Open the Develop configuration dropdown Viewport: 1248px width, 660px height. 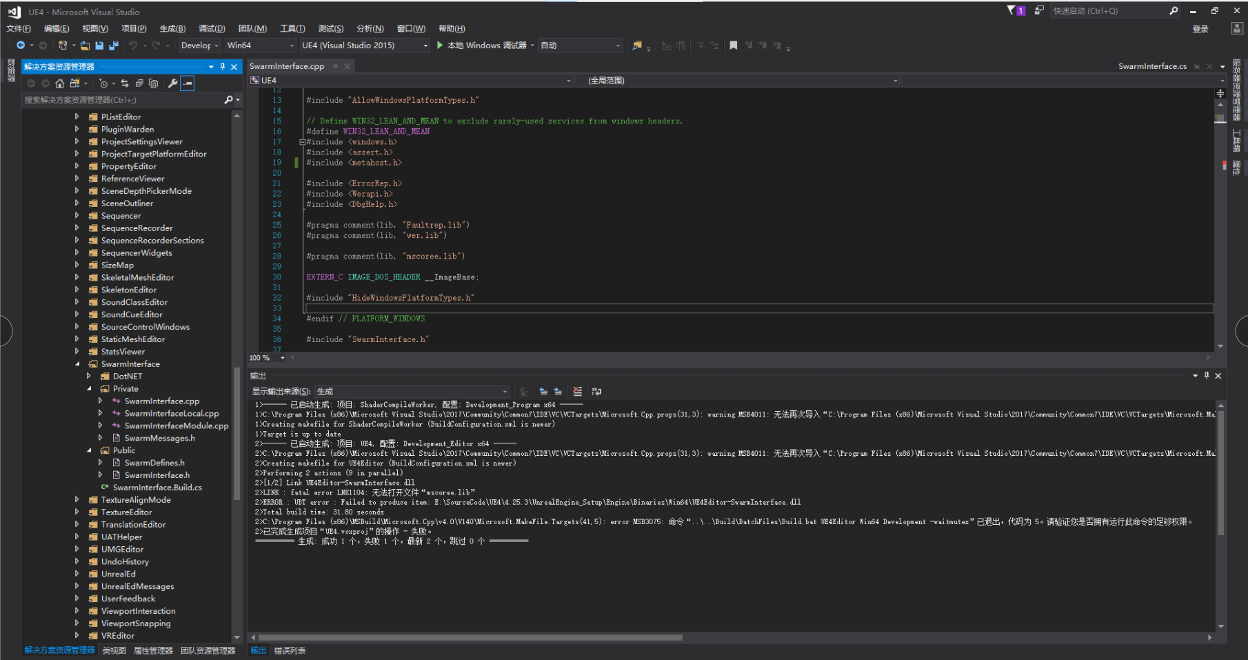199,46
